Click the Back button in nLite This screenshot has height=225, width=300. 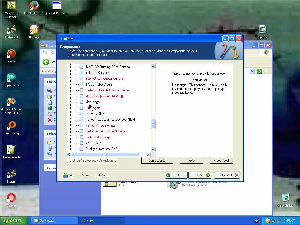176,175
